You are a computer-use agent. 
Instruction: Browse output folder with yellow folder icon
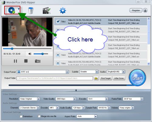(96, 78)
